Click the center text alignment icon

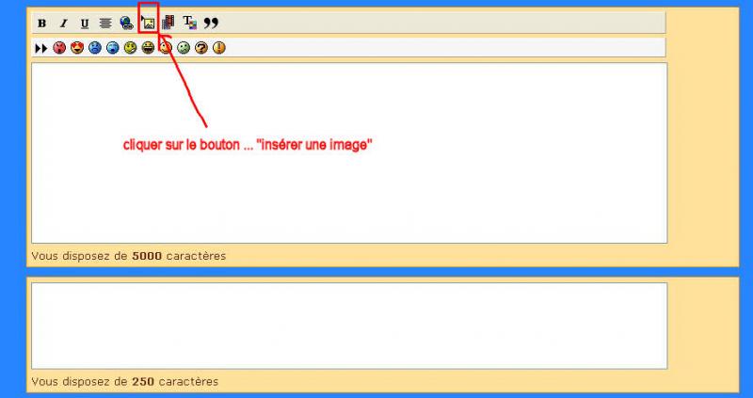tap(105, 23)
